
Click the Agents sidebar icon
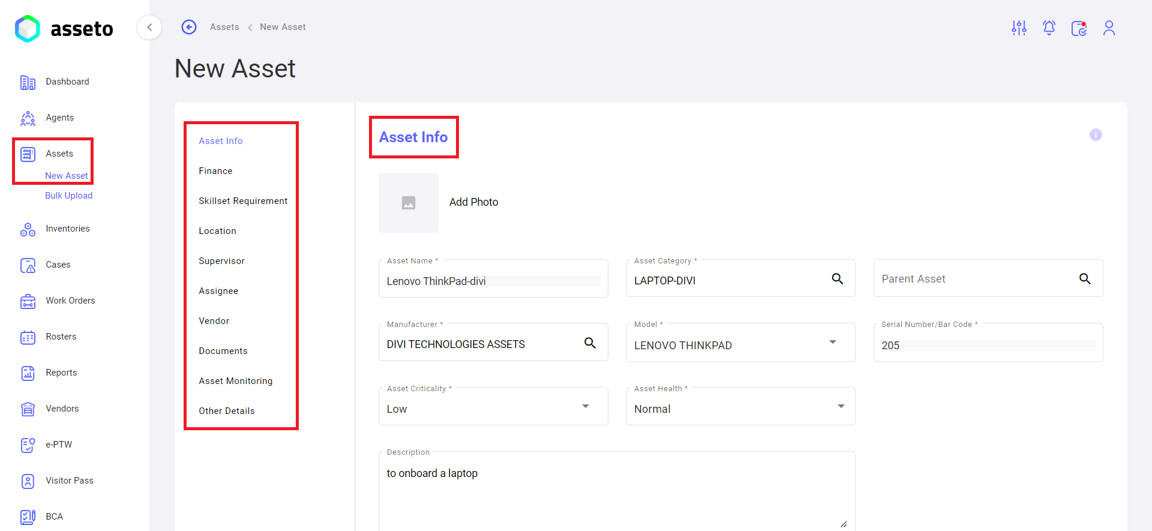click(x=28, y=118)
